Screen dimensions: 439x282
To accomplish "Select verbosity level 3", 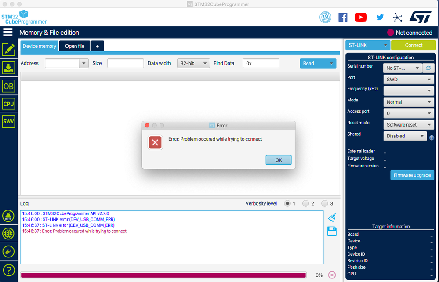I will pos(324,203).
